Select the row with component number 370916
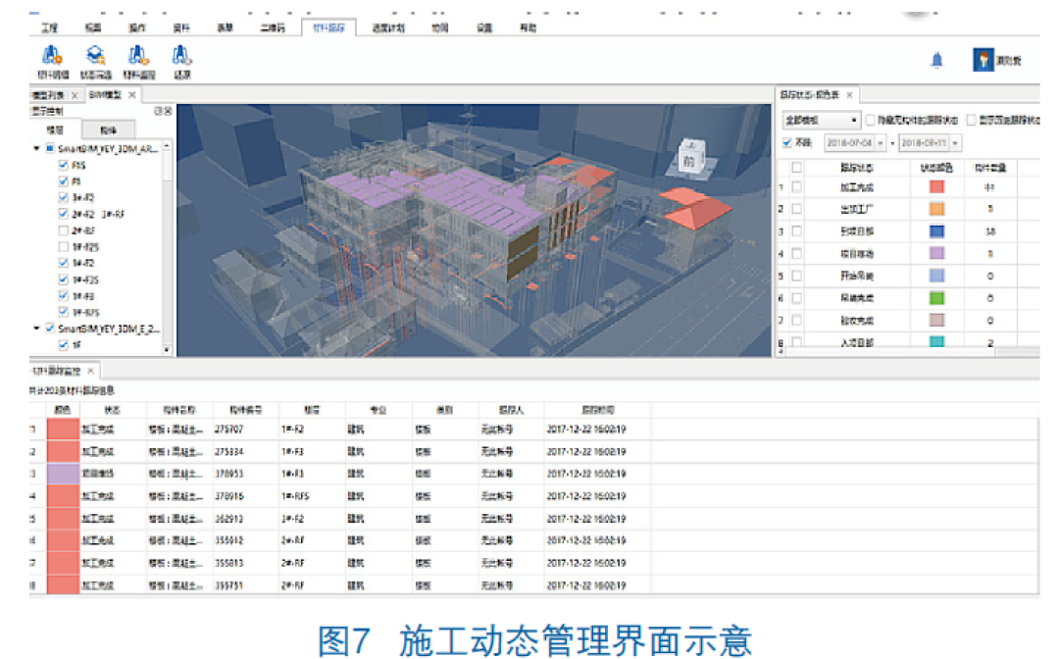This screenshot has height=659, width=1059. [533, 495]
